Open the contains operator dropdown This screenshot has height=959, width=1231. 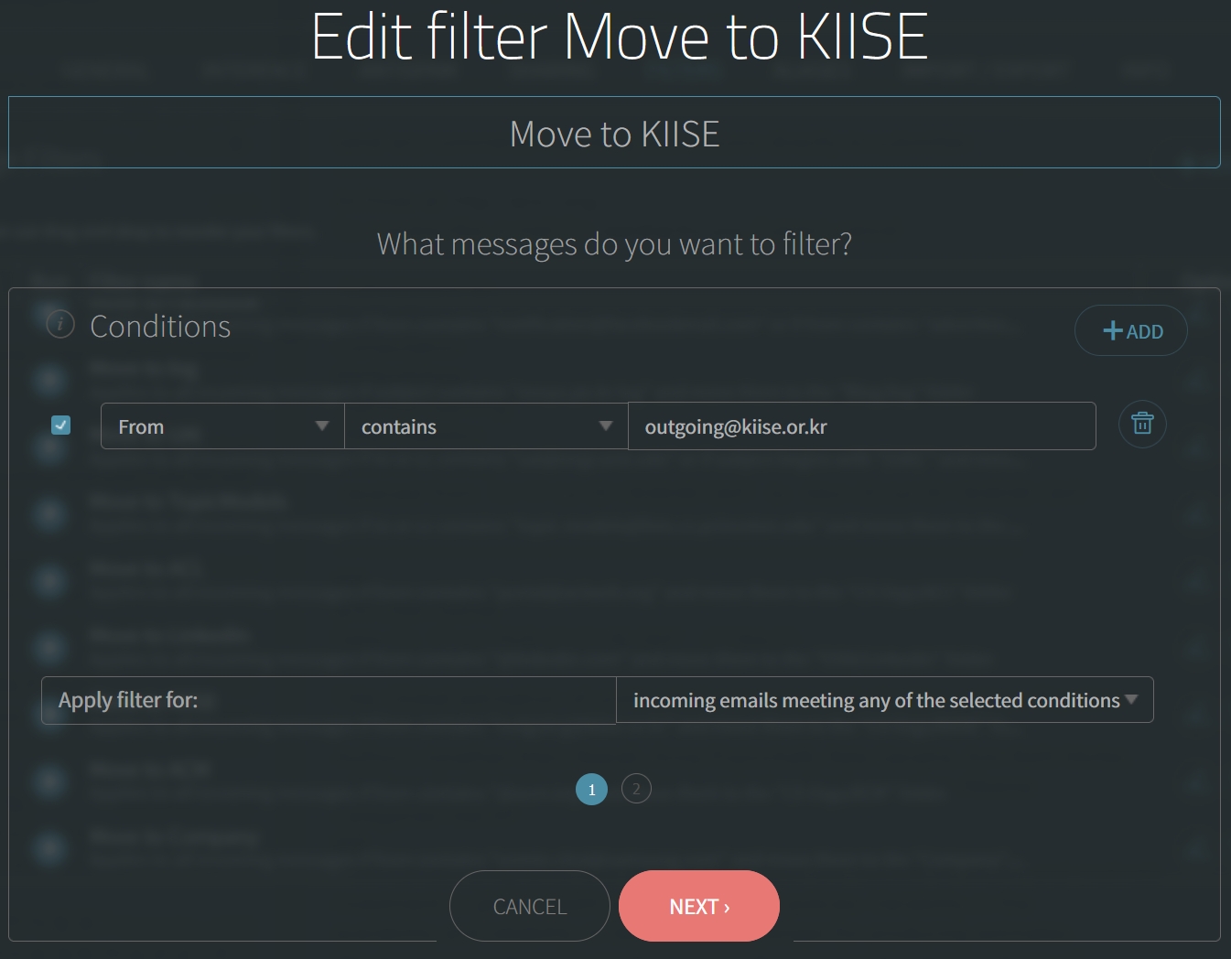pos(486,426)
